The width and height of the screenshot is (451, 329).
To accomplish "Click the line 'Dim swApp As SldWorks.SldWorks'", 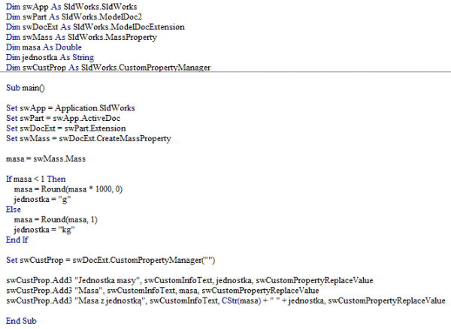I will tap(71, 7).
